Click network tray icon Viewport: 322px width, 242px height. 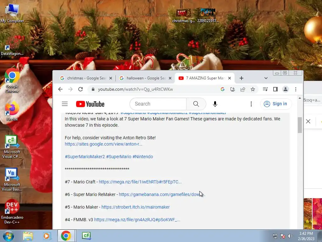tap(275, 236)
